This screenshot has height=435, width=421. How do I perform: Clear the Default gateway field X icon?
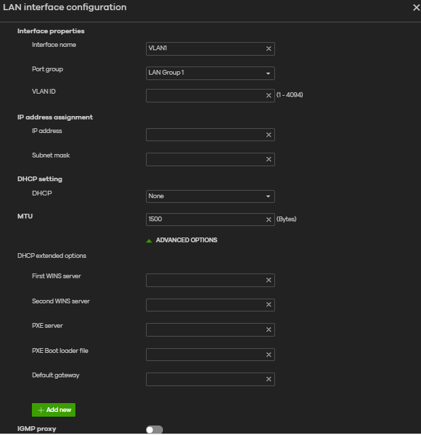pos(268,379)
